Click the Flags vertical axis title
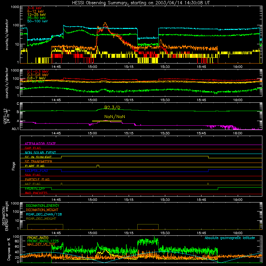This screenshot has width=266, height=266. 13,166
